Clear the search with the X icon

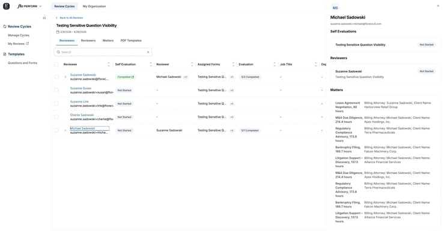coord(148,52)
